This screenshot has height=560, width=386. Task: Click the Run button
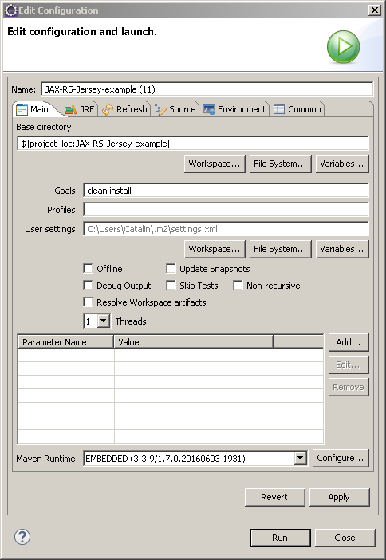point(280,538)
